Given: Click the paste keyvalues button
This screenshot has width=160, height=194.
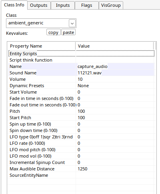Looking at the screenshot, I should pyautogui.click(x=68, y=32).
